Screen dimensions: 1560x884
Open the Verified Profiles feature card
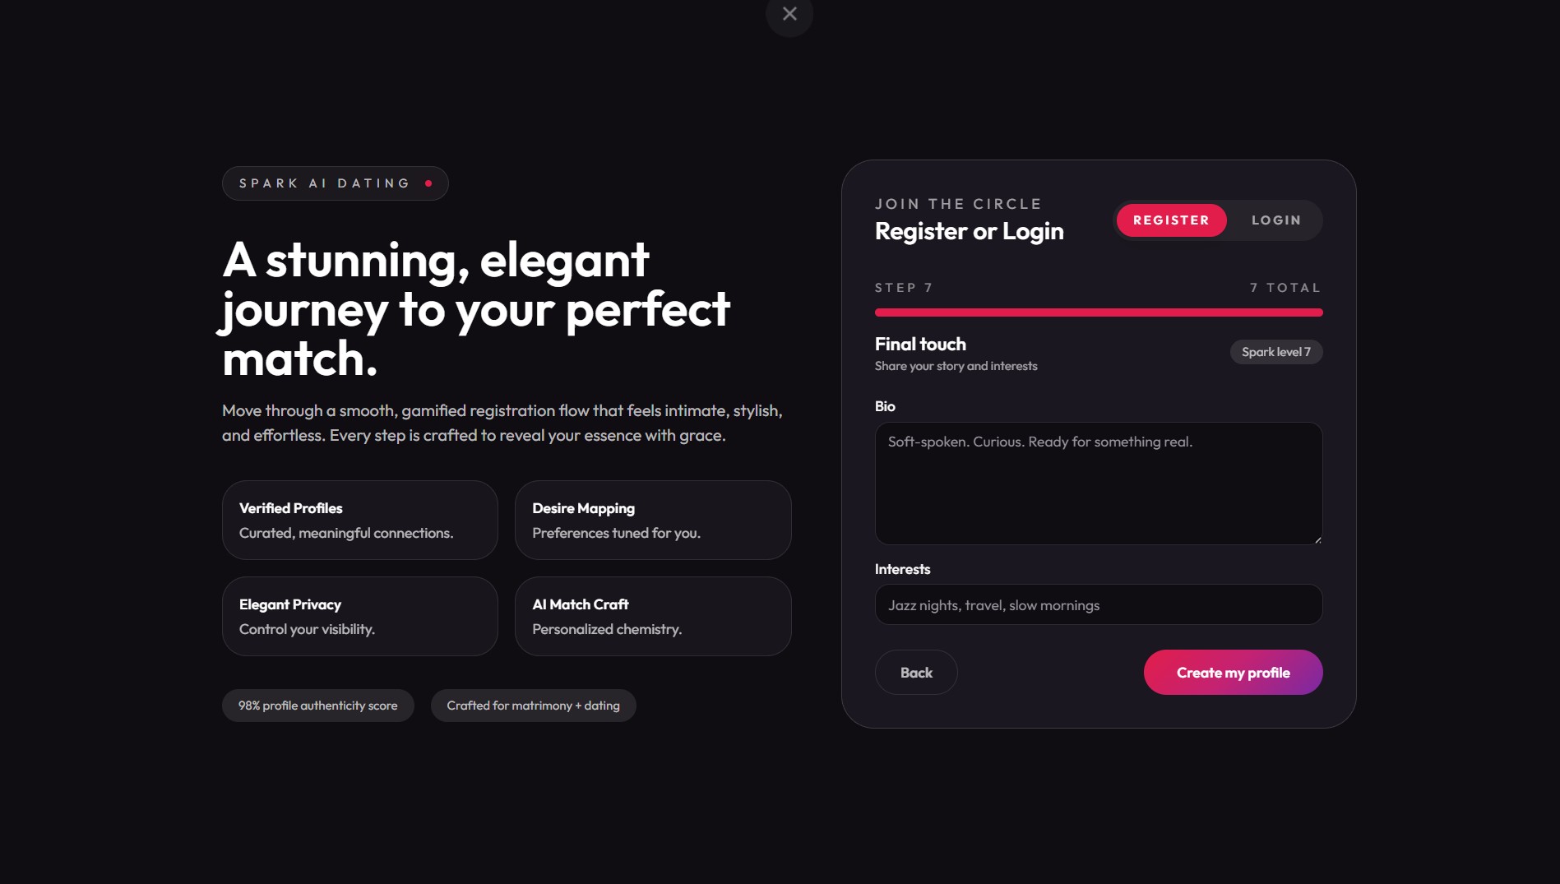[x=360, y=520]
